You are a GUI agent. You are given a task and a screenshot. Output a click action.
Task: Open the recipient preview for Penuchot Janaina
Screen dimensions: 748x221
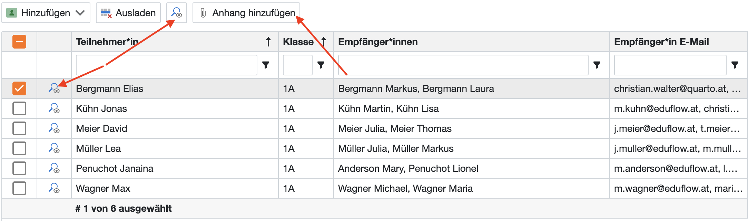[x=54, y=168]
